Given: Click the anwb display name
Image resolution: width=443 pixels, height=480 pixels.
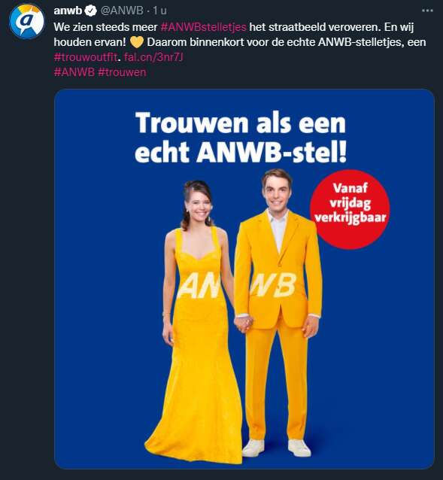Looking at the screenshot, I should [x=68, y=11].
